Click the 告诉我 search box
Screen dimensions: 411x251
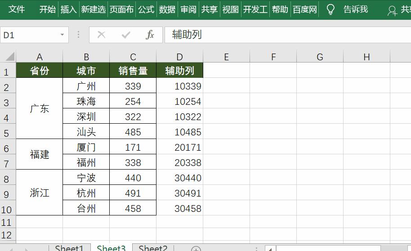[356, 9]
